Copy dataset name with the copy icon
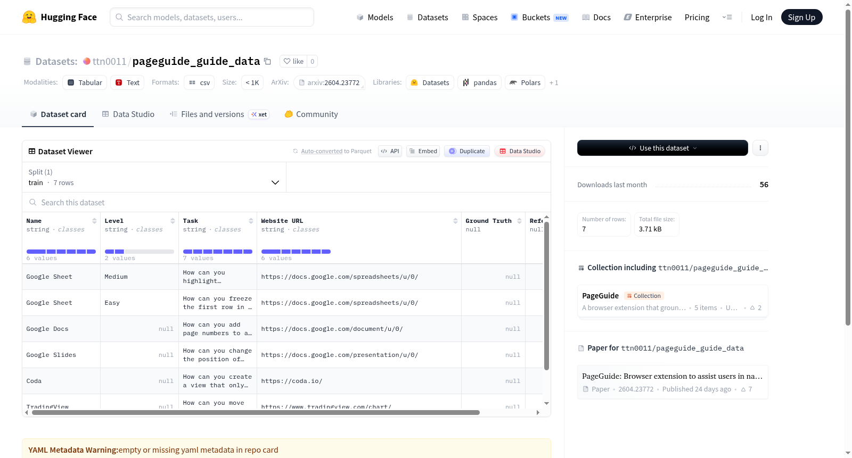 tap(267, 61)
